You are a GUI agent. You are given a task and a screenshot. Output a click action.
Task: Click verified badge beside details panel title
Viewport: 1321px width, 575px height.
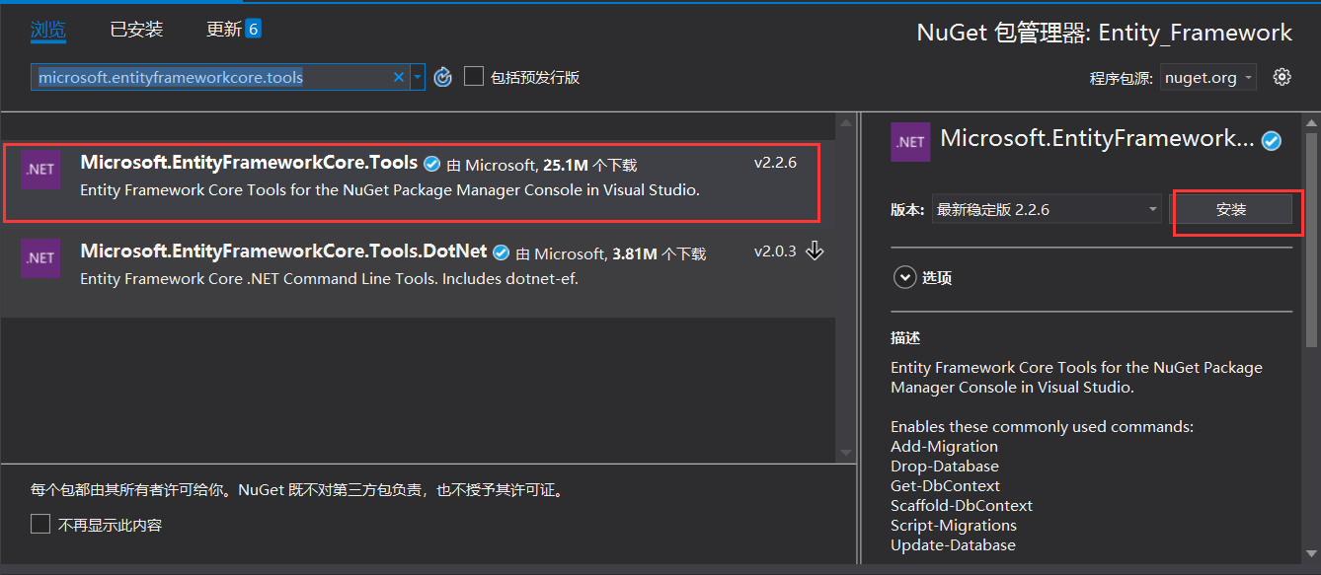1272,141
